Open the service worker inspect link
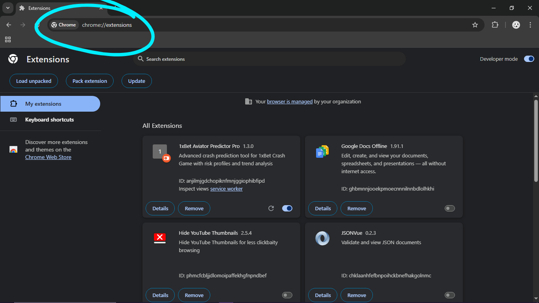The width and height of the screenshot is (539, 303). pos(226,189)
